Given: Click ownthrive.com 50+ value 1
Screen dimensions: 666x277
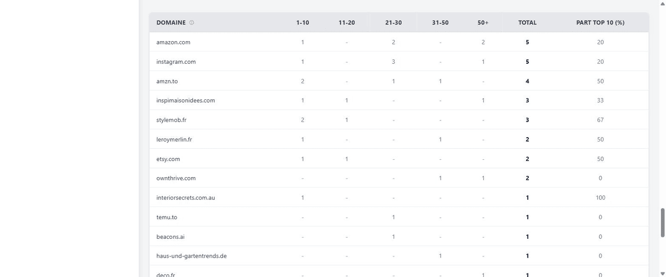Looking at the screenshot, I should pyautogui.click(x=483, y=178).
